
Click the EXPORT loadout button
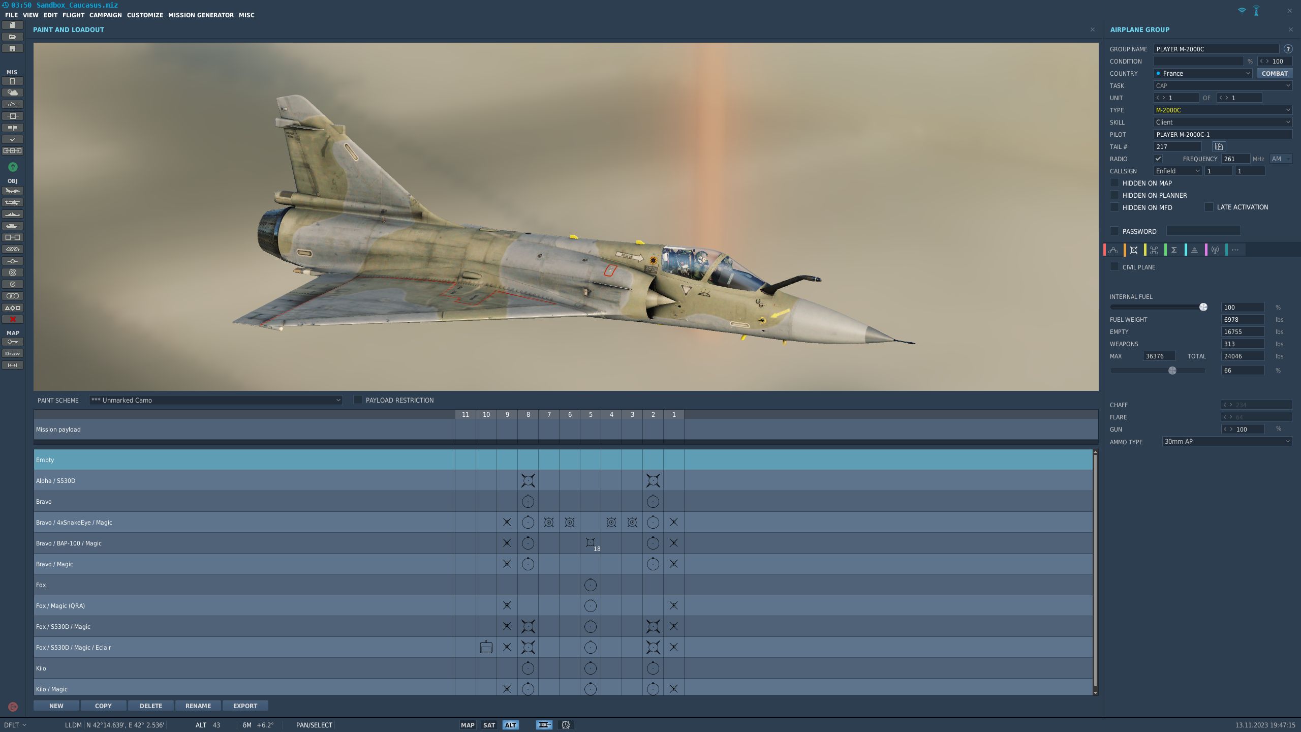(x=245, y=706)
